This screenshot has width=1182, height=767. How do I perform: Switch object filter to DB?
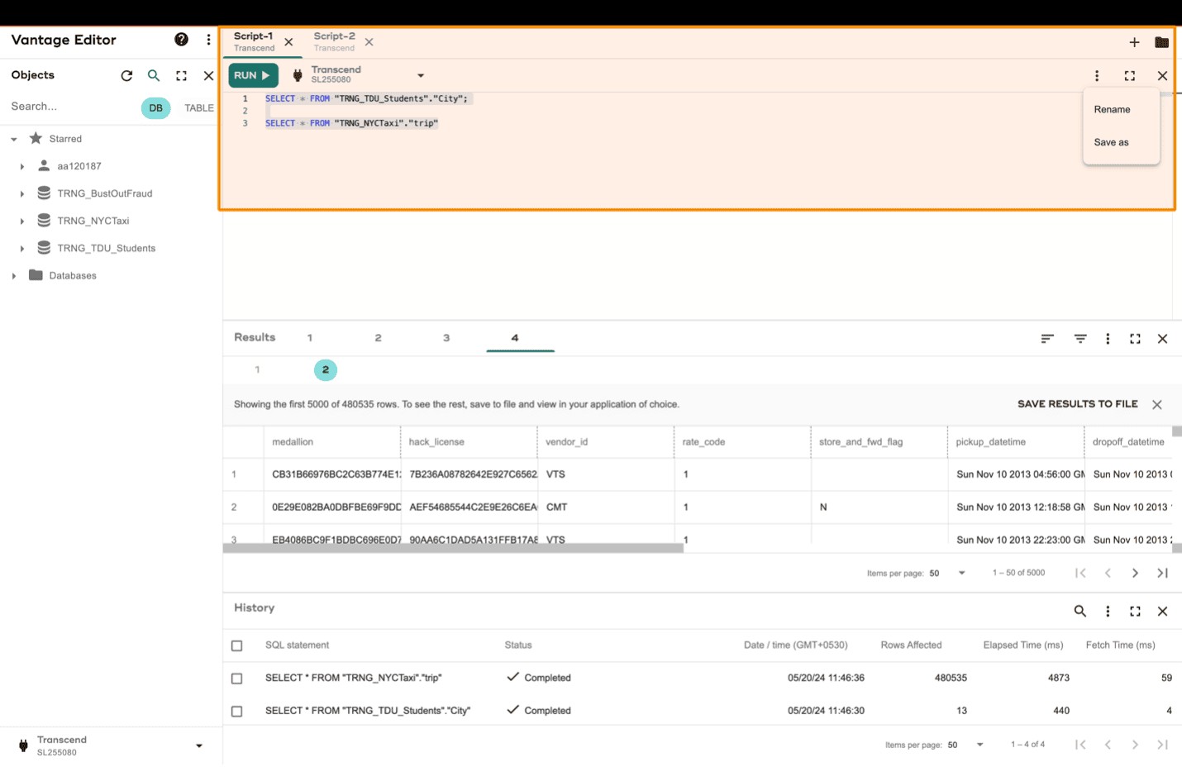[155, 108]
